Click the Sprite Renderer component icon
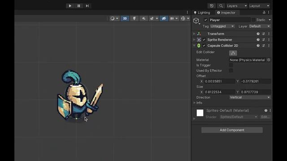The width and height of the screenshot is (287, 161). point(199,40)
